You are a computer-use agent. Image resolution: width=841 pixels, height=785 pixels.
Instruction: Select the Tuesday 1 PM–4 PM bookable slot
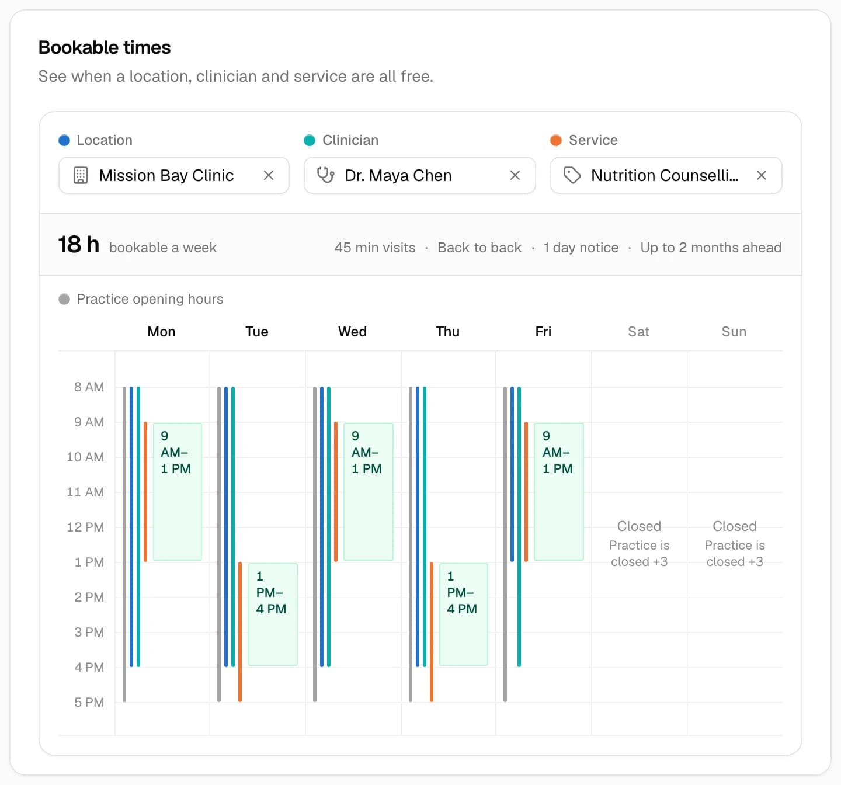pos(273,614)
